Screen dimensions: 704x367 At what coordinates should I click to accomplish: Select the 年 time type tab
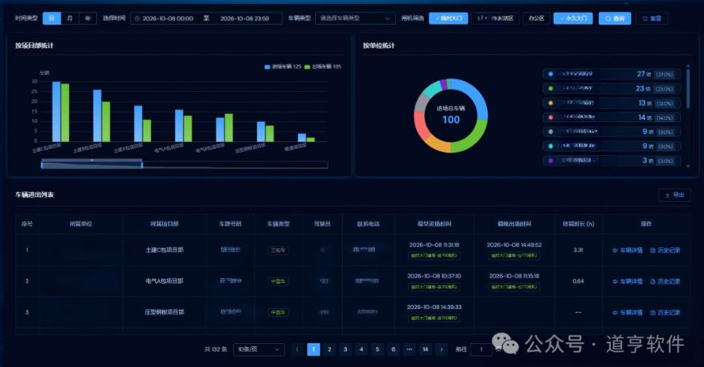(88, 18)
